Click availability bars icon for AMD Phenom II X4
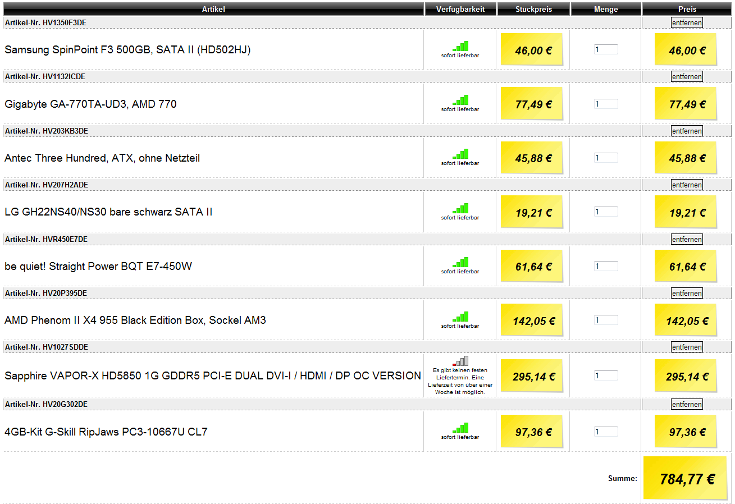This screenshot has width=735, height=504. point(460,317)
